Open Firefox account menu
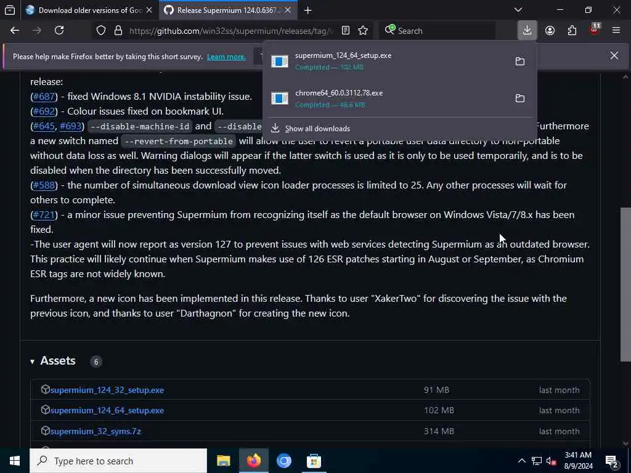Image resolution: width=631 pixels, height=473 pixels. 550,31
